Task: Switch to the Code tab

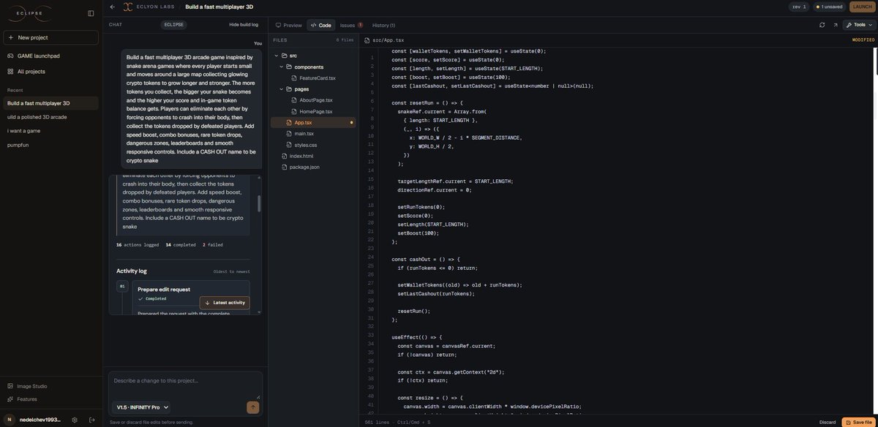Action: click(x=320, y=25)
